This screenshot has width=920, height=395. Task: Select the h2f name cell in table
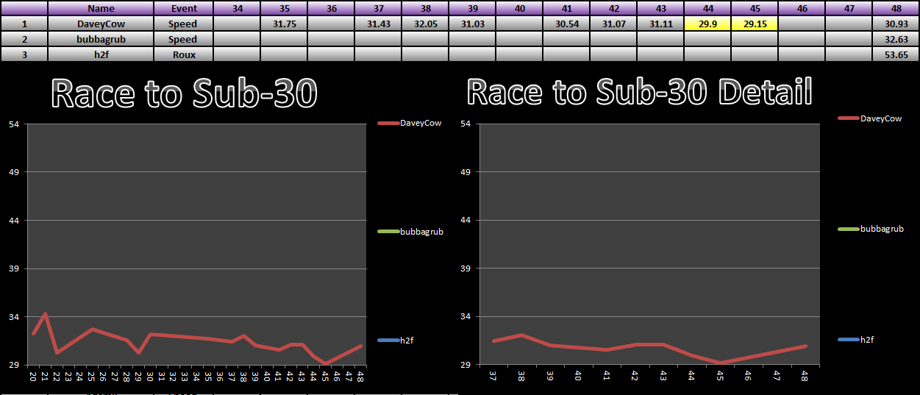pos(101,54)
